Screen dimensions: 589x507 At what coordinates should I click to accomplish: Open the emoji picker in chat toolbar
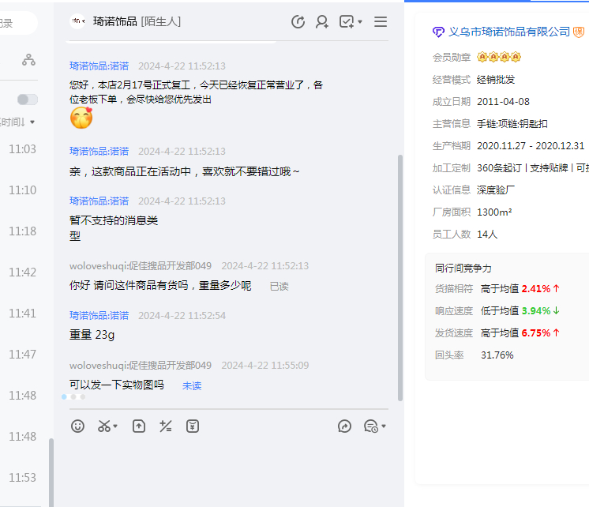pos(77,426)
